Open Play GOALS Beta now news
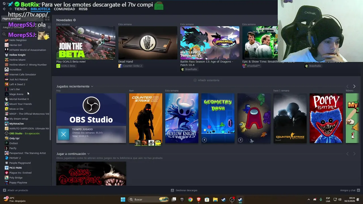The height and width of the screenshot is (204, 363). 86,43
